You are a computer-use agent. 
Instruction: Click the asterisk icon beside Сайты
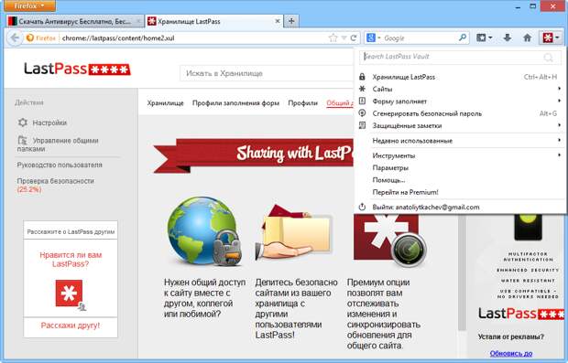pos(362,89)
